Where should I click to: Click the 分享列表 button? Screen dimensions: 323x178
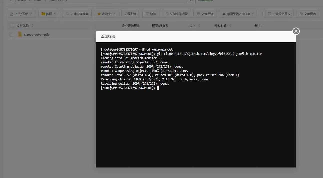[x=131, y=14]
